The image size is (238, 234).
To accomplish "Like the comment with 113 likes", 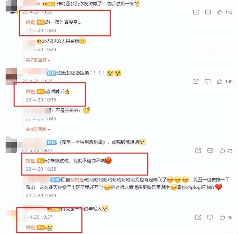I will [x=220, y=12].
